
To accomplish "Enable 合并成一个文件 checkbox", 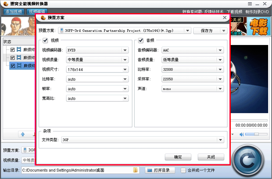I will click(183, 170).
